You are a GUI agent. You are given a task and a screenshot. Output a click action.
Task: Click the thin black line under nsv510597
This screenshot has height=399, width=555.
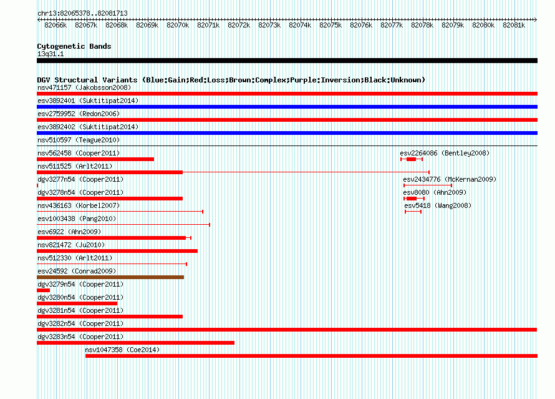click(x=287, y=146)
